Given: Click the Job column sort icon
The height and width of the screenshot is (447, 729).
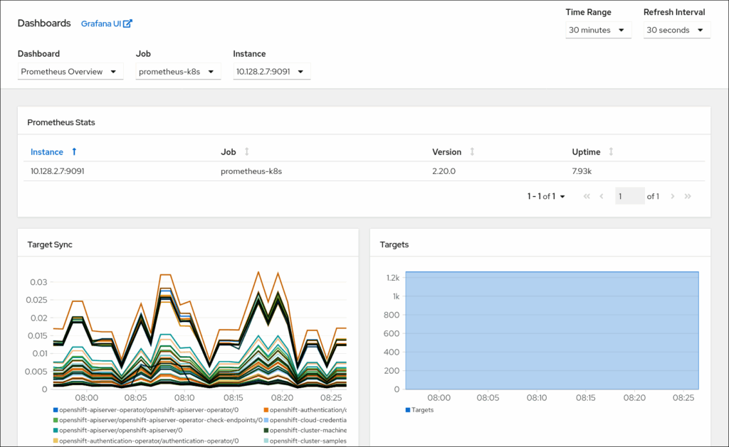Looking at the screenshot, I should [247, 152].
